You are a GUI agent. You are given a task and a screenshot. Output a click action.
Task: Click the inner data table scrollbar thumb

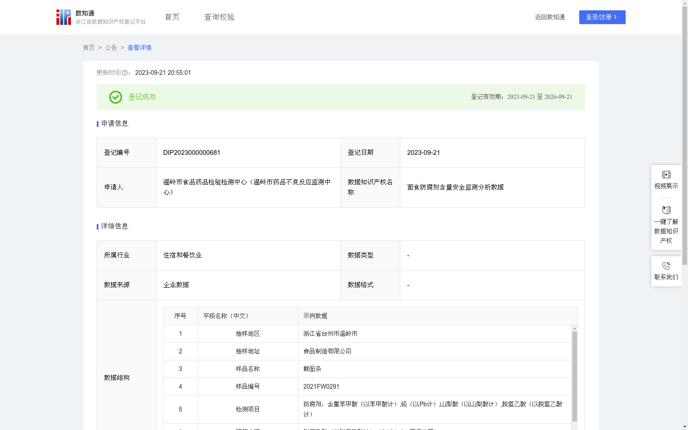pyautogui.click(x=574, y=376)
